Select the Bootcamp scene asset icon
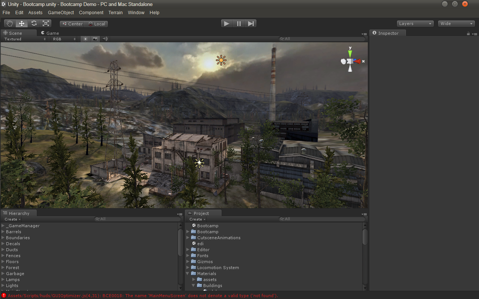This screenshot has height=299, width=479. pyautogui.click(x=194, y=225)
